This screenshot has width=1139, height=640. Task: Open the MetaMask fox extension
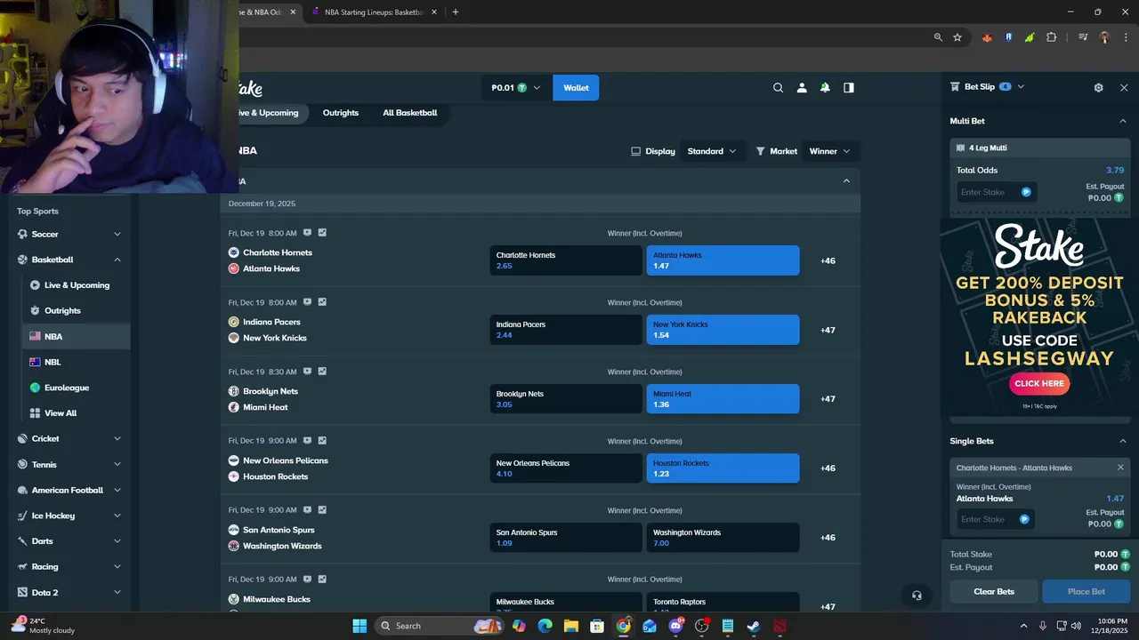point(987,37)
